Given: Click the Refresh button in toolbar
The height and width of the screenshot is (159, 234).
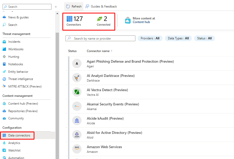Looking at the screenshot, I should (74, 6).
